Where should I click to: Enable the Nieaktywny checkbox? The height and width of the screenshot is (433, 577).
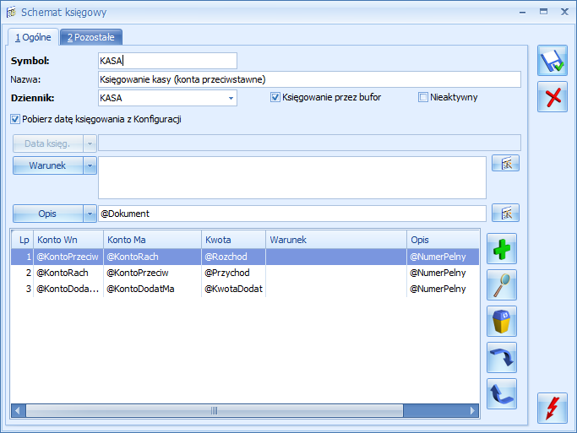422,97
